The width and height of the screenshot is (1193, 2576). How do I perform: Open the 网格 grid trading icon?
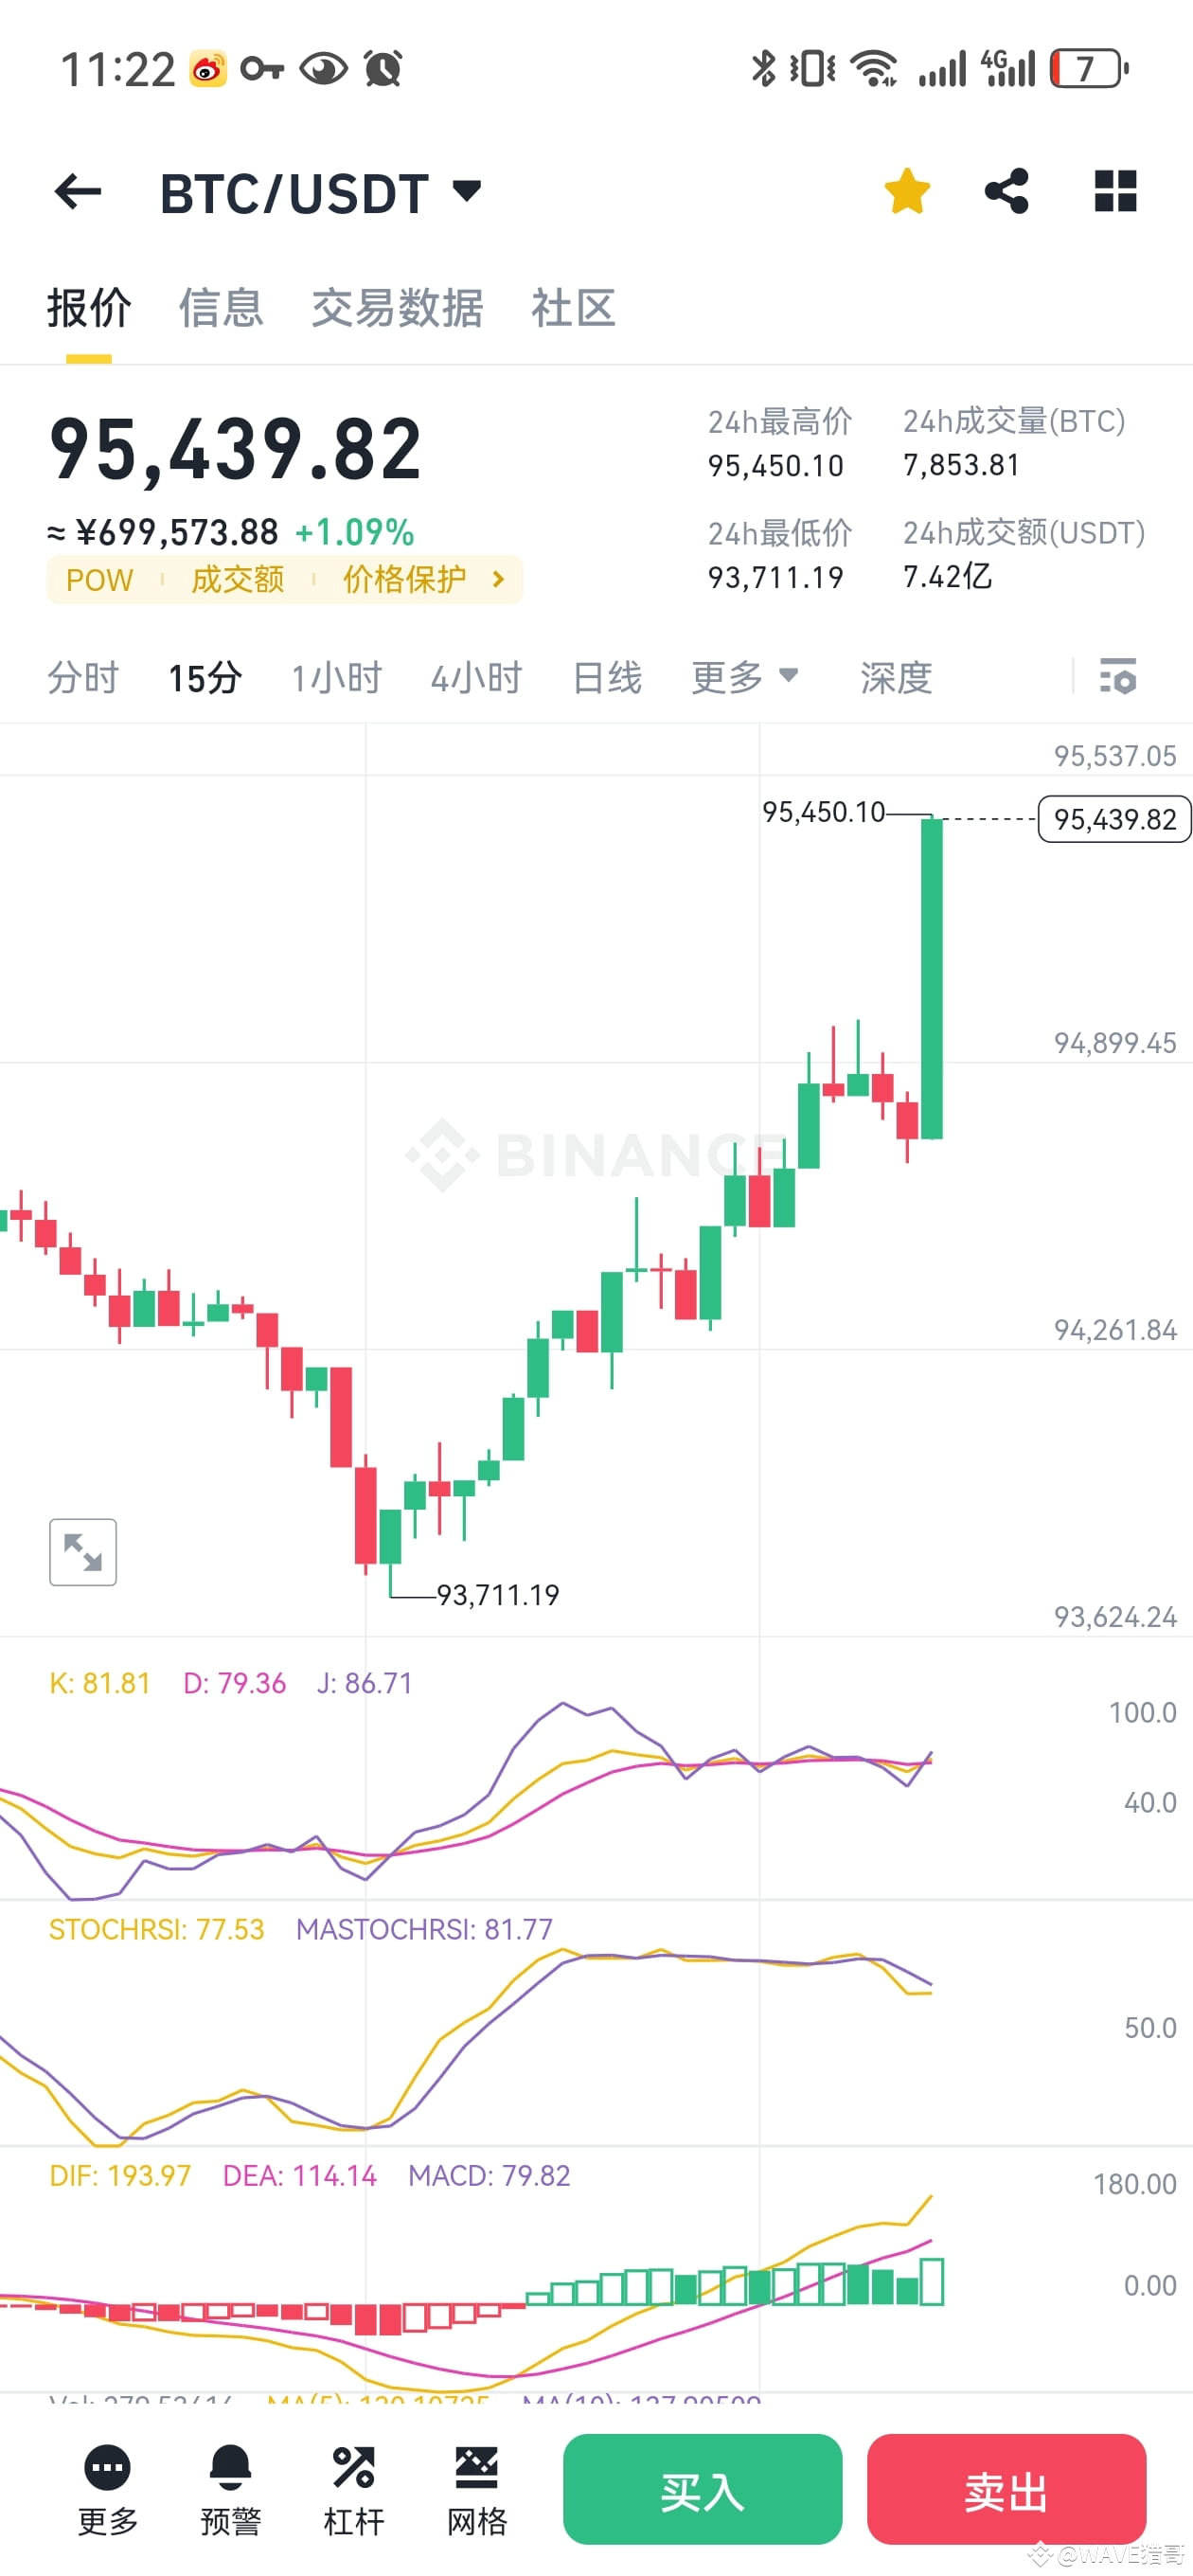pyautogui.click(x=477, y=2491)
